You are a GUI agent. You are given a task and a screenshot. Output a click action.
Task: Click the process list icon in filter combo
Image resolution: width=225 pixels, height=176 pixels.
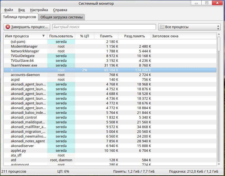coord(162,27)
